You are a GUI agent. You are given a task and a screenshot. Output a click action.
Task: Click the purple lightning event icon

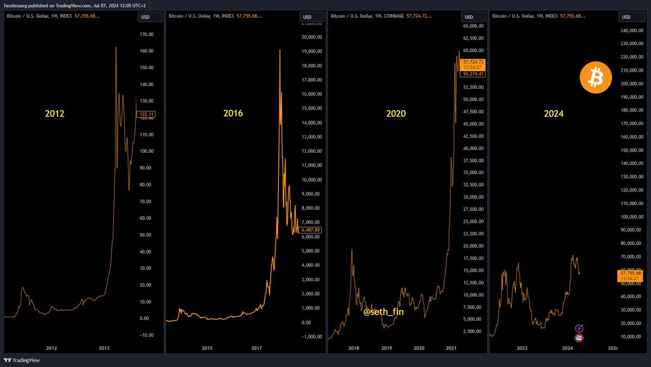click(579, 329)
